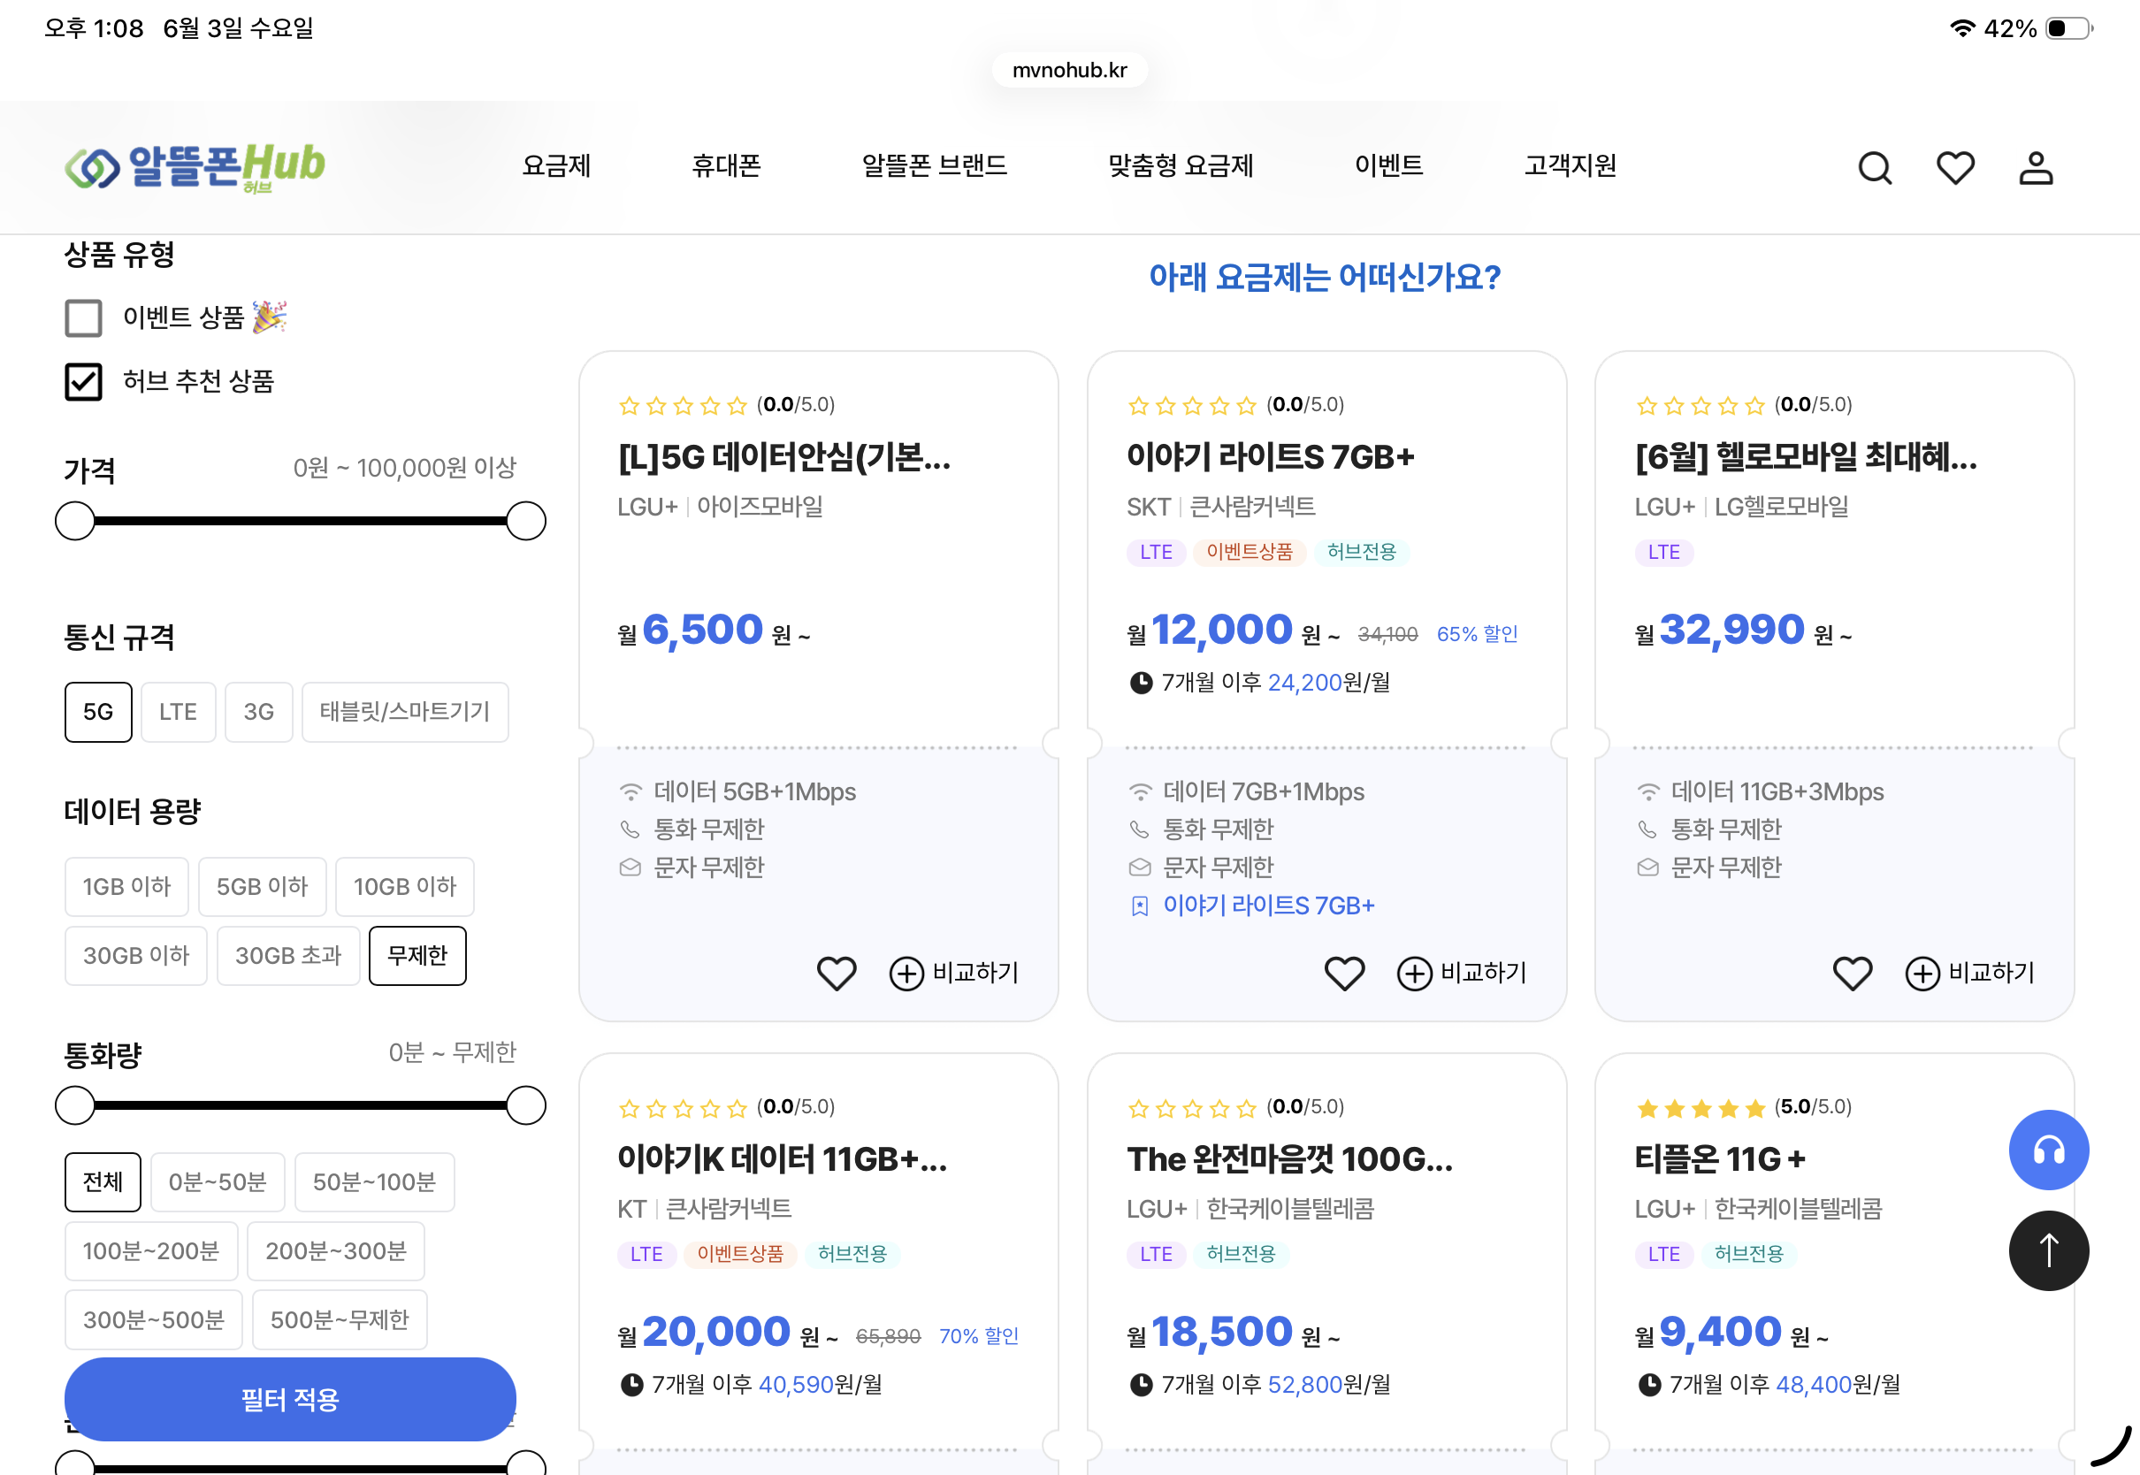This screenshot has width=2140, height=1475.
Task: Open the 이야기K 데이터 11GB+ plan title
Action: (783, 1159)
